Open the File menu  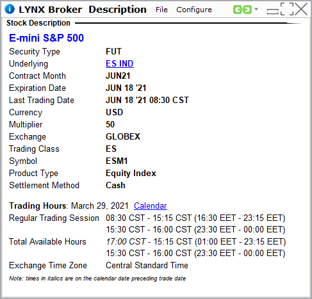(161, 10)
